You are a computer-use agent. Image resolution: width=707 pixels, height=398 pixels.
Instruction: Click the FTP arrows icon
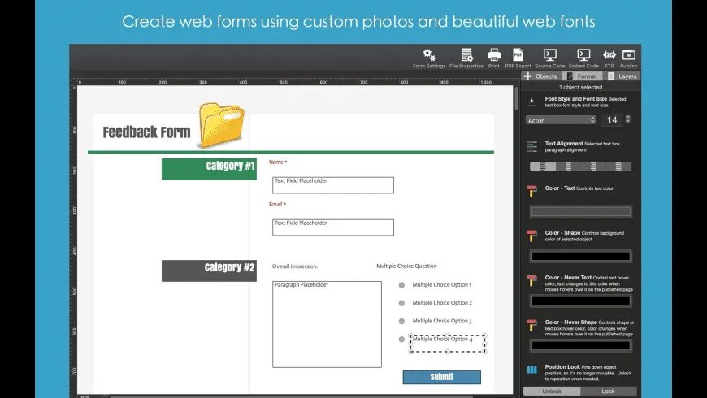click(x=609, y=55)
